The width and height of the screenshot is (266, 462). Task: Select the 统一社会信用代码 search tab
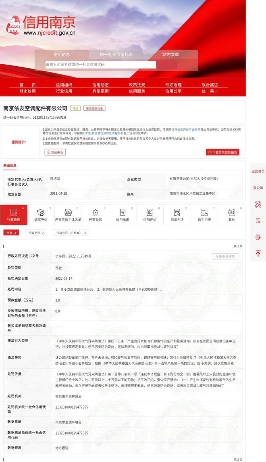[116, 55]
